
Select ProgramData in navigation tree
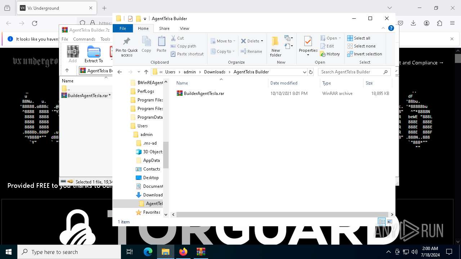(x=150, y=117)
